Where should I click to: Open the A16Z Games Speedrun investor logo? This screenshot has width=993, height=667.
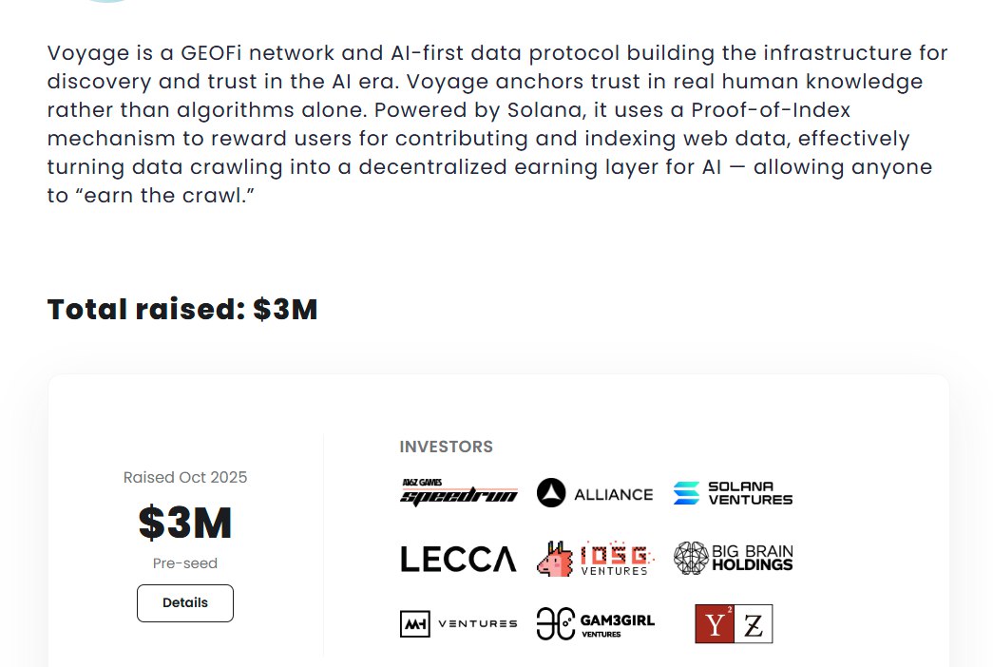tap(459, 493)
